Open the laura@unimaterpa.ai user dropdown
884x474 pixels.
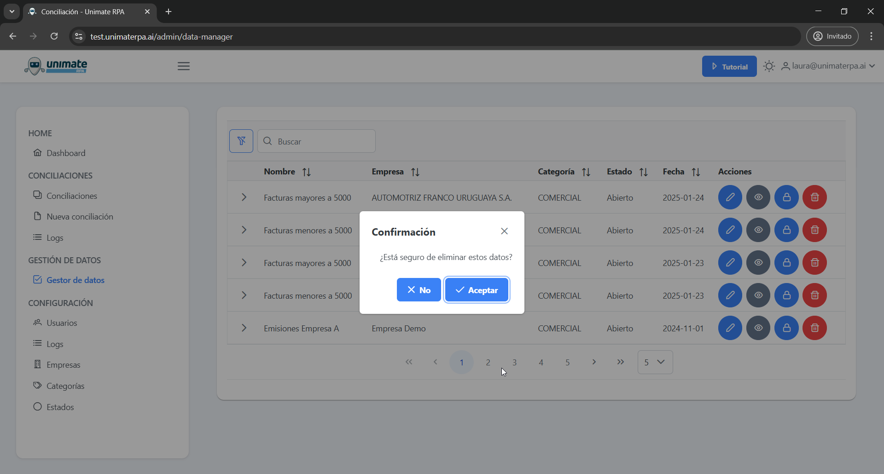(828, 66)
